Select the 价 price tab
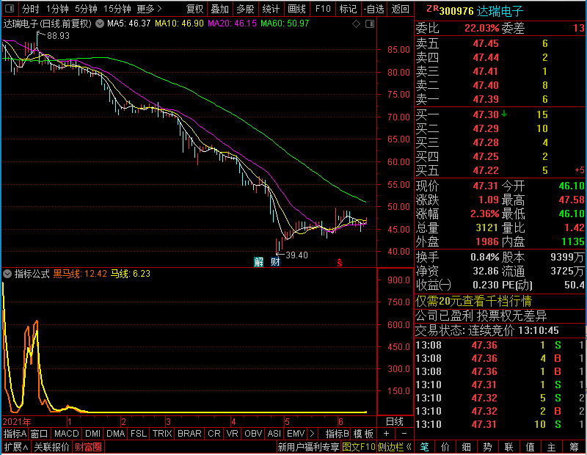The height and width of the screenshot is (455, 587). [445, 447]
